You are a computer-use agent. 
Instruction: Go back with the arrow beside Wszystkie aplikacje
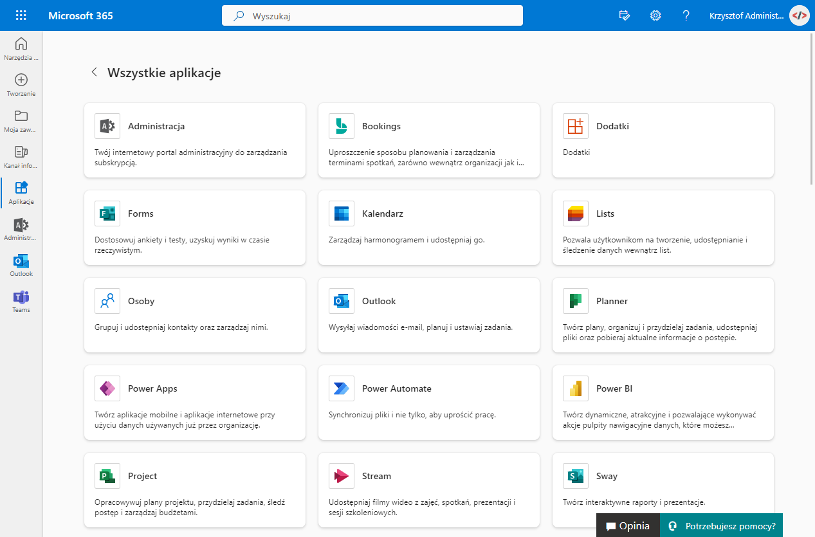coord(95,72)
